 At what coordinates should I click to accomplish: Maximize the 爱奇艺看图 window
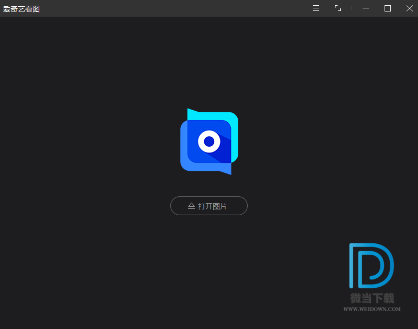tap(388, 8)
